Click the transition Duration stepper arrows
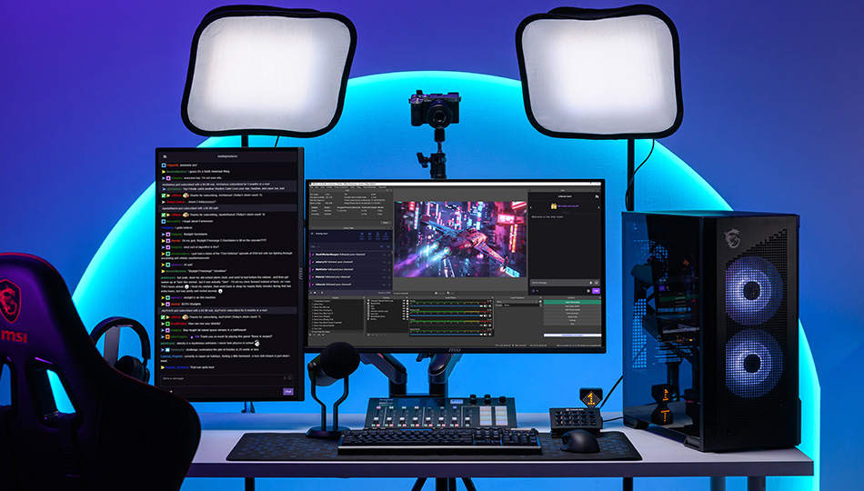The height and width of the screenshot is (491, 864). coord(540,306)
